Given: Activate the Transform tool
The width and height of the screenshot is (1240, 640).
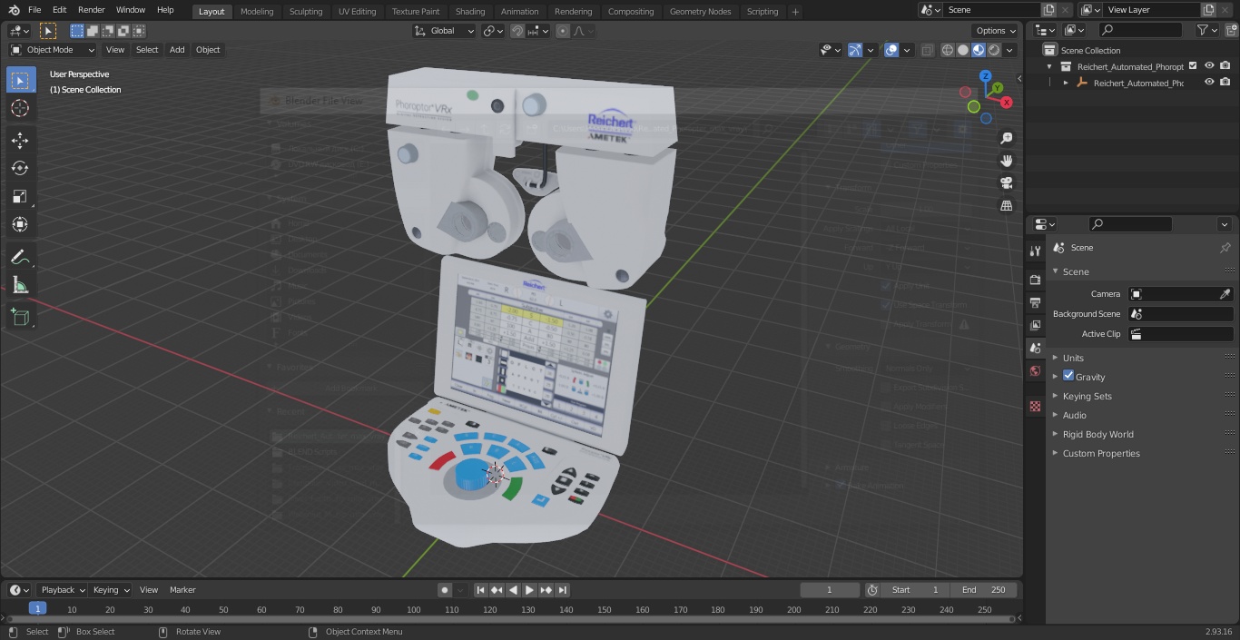Looking at the screenshot, I should [x=20, y=225].
